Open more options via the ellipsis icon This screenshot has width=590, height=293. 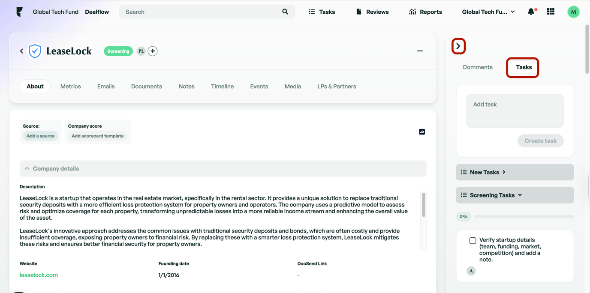420,51
